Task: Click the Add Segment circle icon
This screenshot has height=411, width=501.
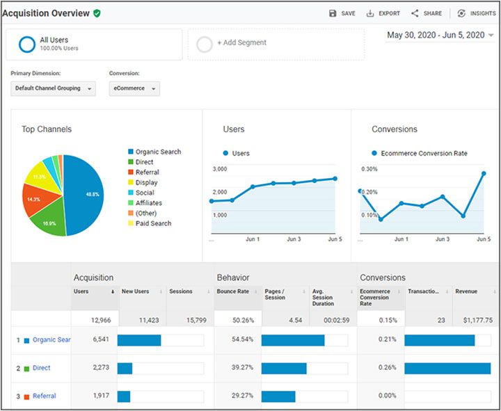Action: point(205,45)
